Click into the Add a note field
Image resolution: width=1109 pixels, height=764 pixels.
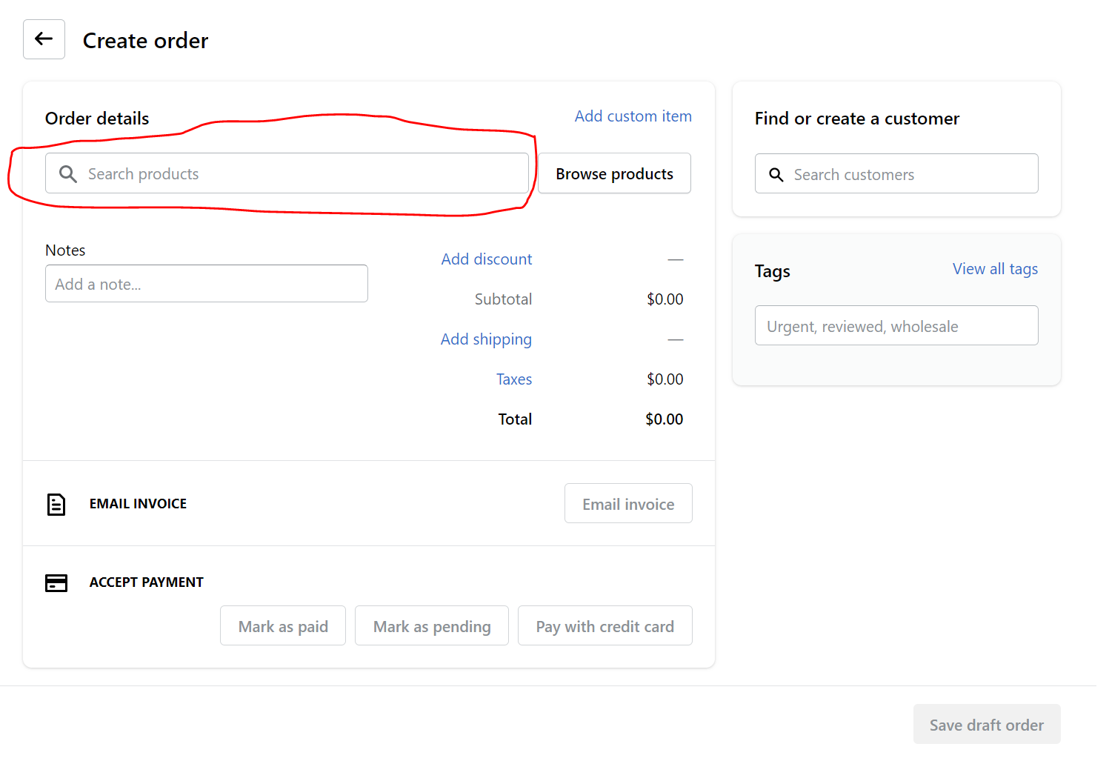[206, 284]
